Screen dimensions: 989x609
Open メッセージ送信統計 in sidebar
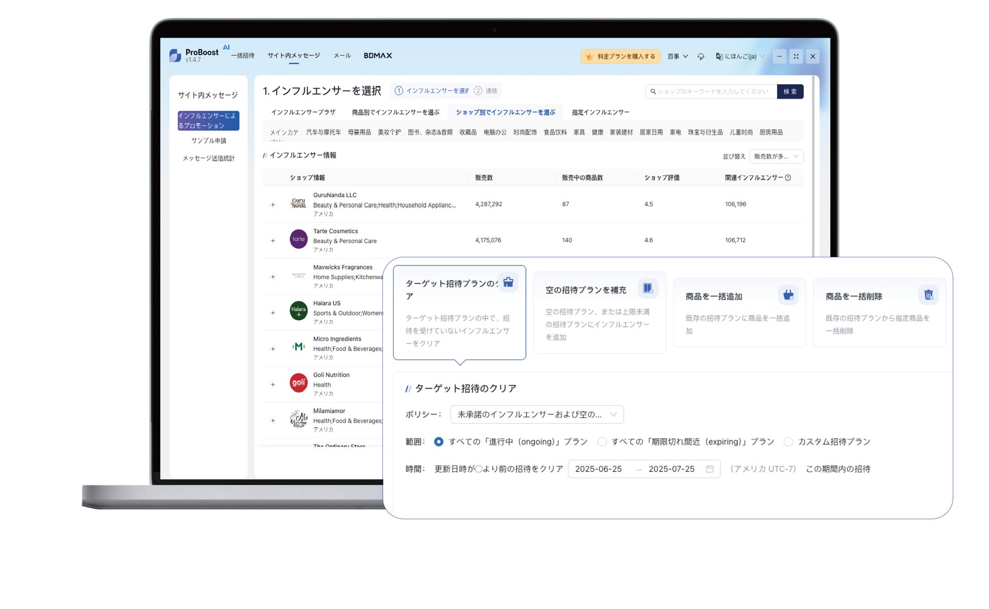tap(208, 159)
